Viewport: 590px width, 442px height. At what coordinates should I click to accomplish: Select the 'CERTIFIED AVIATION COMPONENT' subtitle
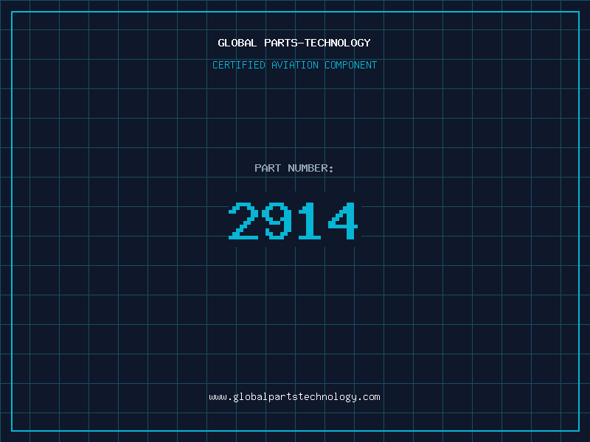294,65
